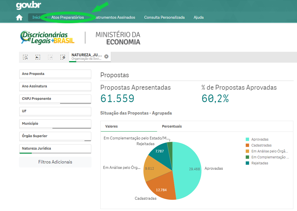Select the Valores tab
Screen dimensions: 297x211
click(x=111, y=126)
